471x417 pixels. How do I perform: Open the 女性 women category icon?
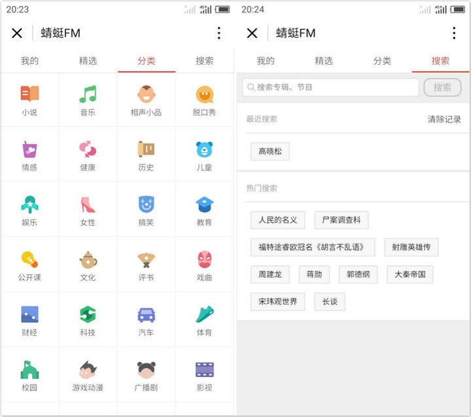pos(88,204)
